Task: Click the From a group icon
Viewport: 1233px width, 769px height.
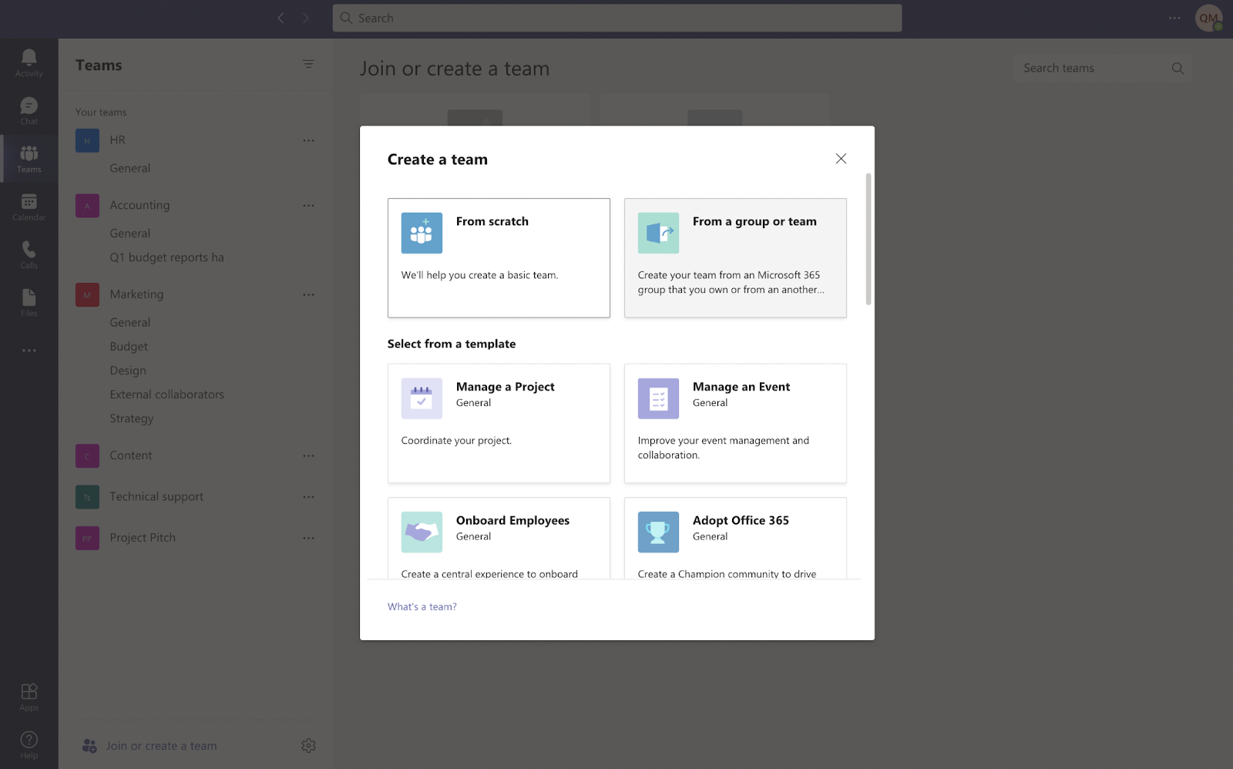Action: click(x=658, y=233)
